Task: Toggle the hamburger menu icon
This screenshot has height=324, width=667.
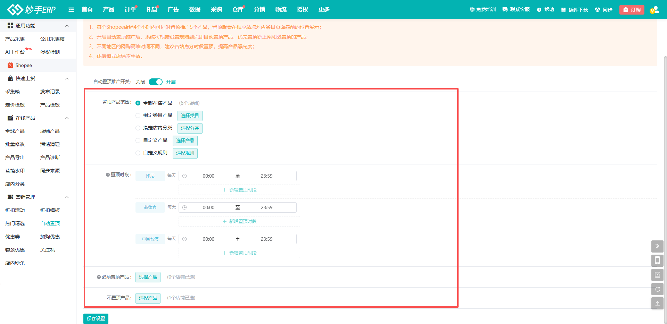Action: click(x=71, y=10)
